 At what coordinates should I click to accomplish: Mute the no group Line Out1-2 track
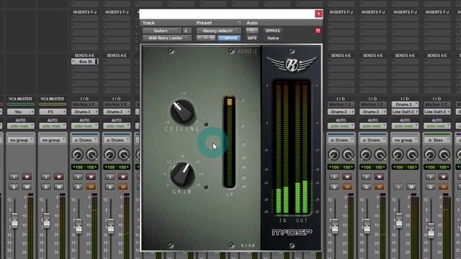click(x=411, y=187)
